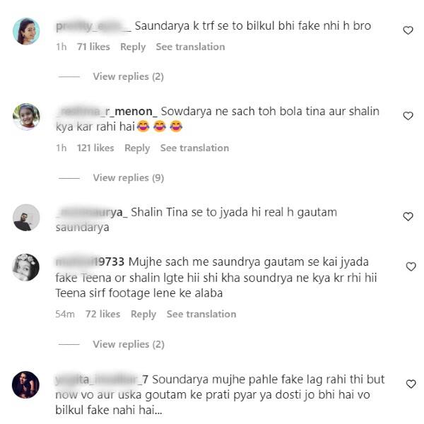Reply to the 72 likes comment
The height and width of the screenshot is (424, 424).
tap(143, 314)
